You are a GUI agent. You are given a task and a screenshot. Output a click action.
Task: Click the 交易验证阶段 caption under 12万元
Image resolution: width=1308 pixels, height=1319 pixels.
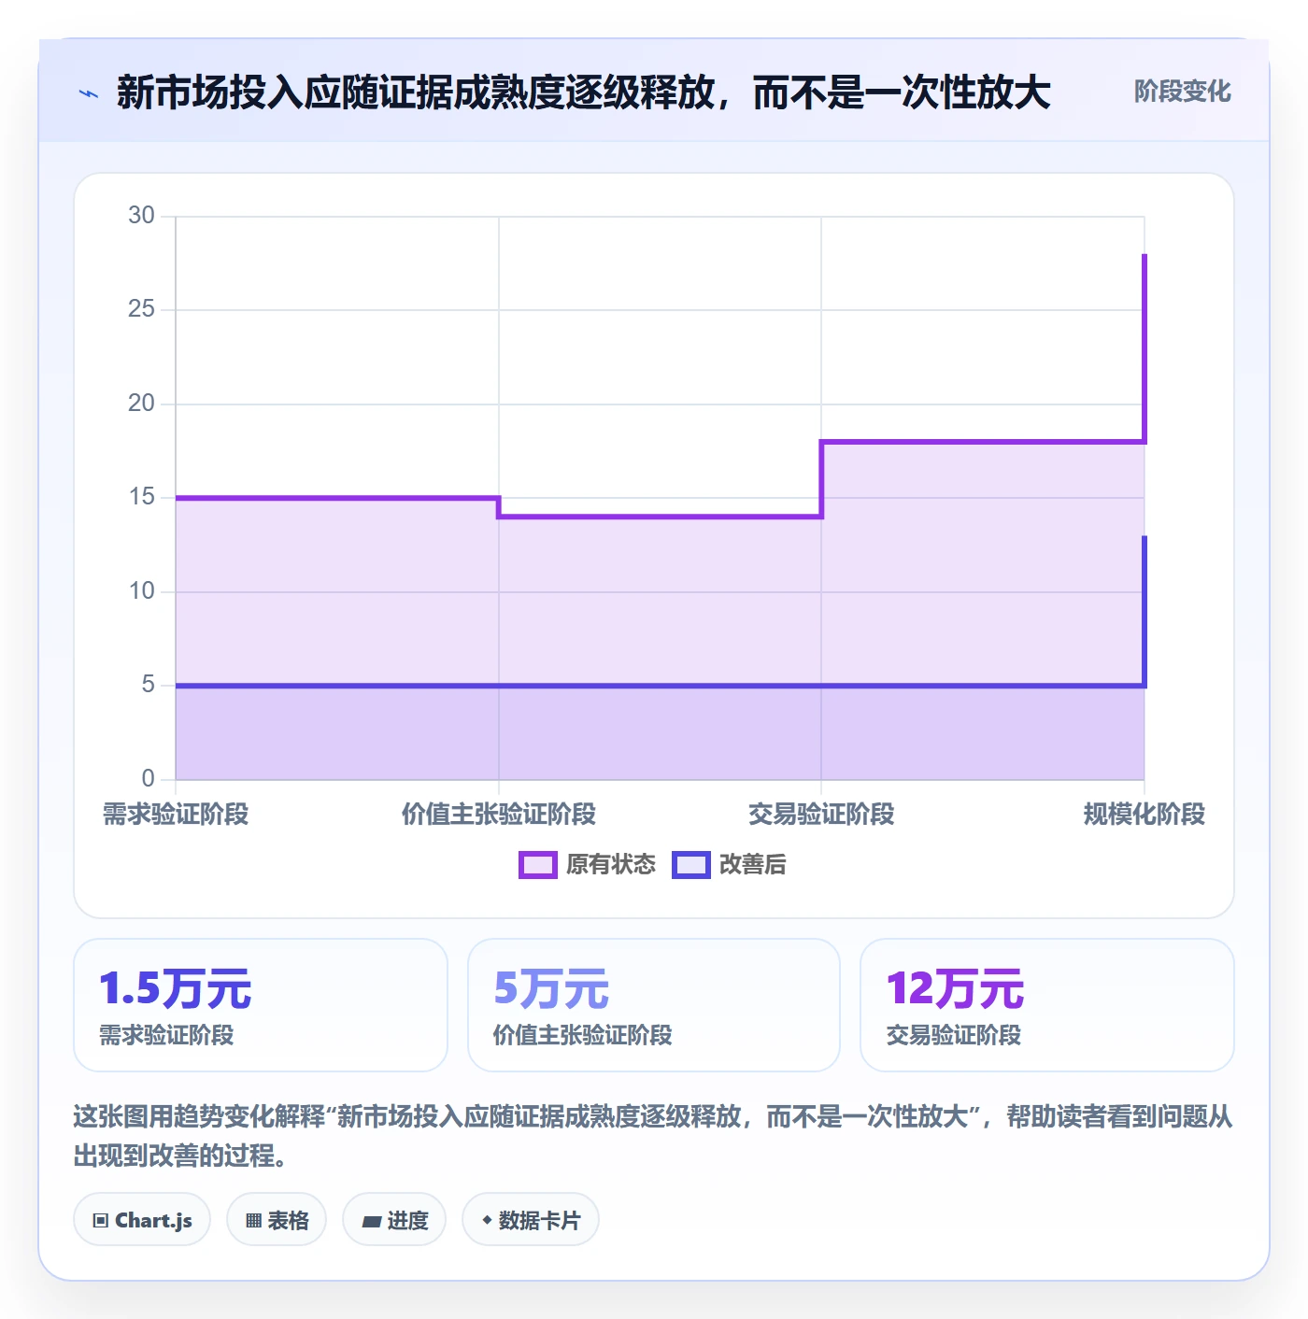click(954, 1035)
